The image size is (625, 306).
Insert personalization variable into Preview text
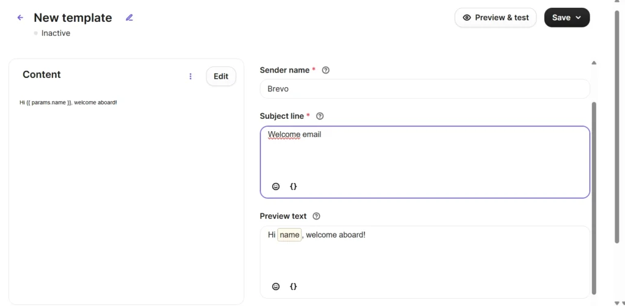point(294,286)
